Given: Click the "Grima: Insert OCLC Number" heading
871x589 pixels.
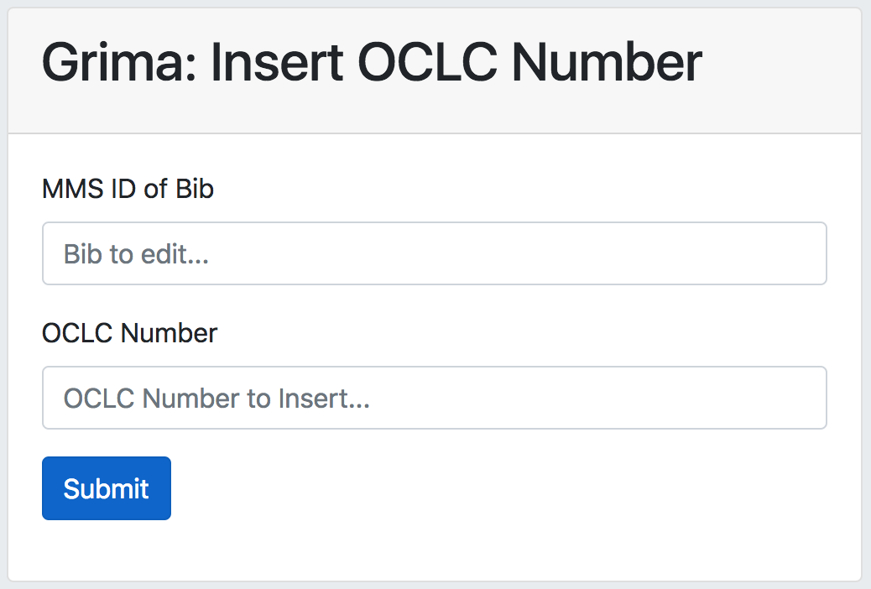Looking at the screenshot, I should tap(372, 62).
